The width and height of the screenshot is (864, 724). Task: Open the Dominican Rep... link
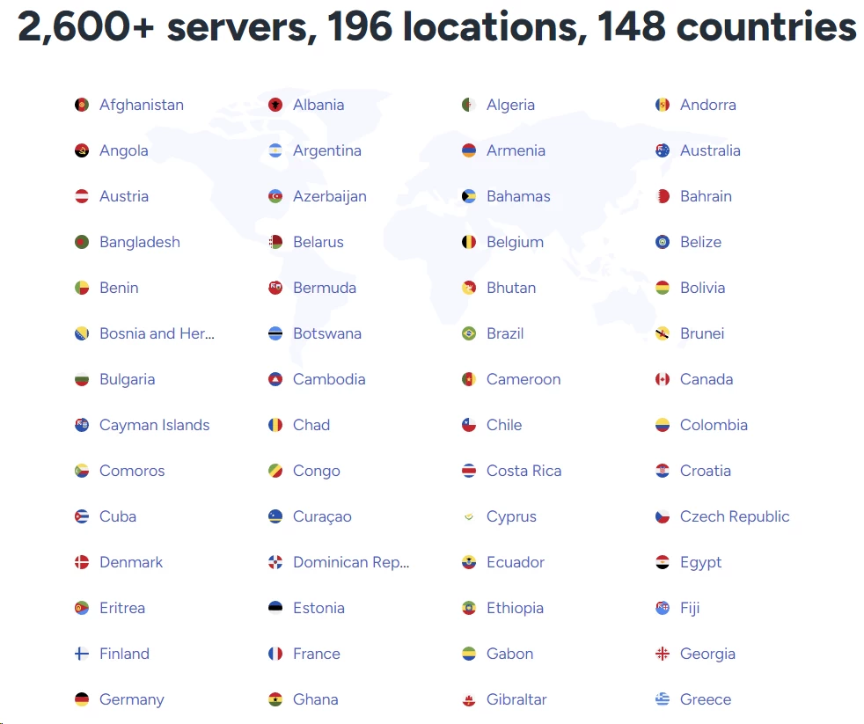(x=351, y=562)
